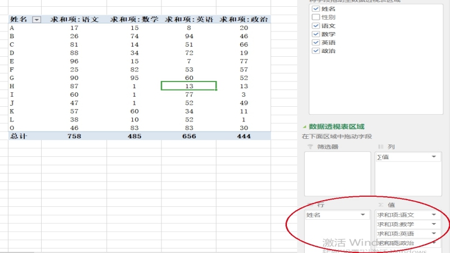The height and width of the screenshot is (253, 450).
Task: Open the 姓名 filter dropdown in header
Action: [37, 20]
